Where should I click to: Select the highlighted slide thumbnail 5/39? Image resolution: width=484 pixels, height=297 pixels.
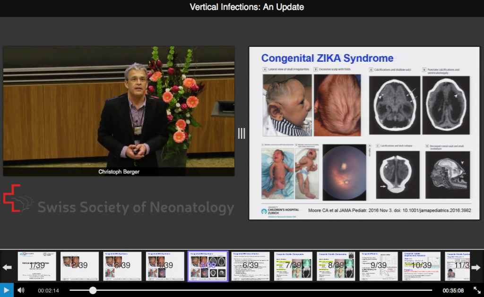click(208, 266)
